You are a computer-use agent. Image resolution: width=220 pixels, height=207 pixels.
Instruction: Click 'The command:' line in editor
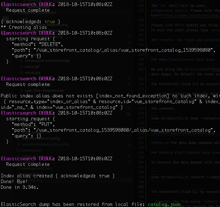[x=163, y=109]
